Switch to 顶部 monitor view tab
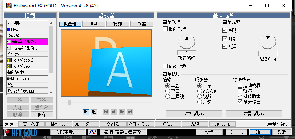The image size is (295, 139). click(118, 24)
